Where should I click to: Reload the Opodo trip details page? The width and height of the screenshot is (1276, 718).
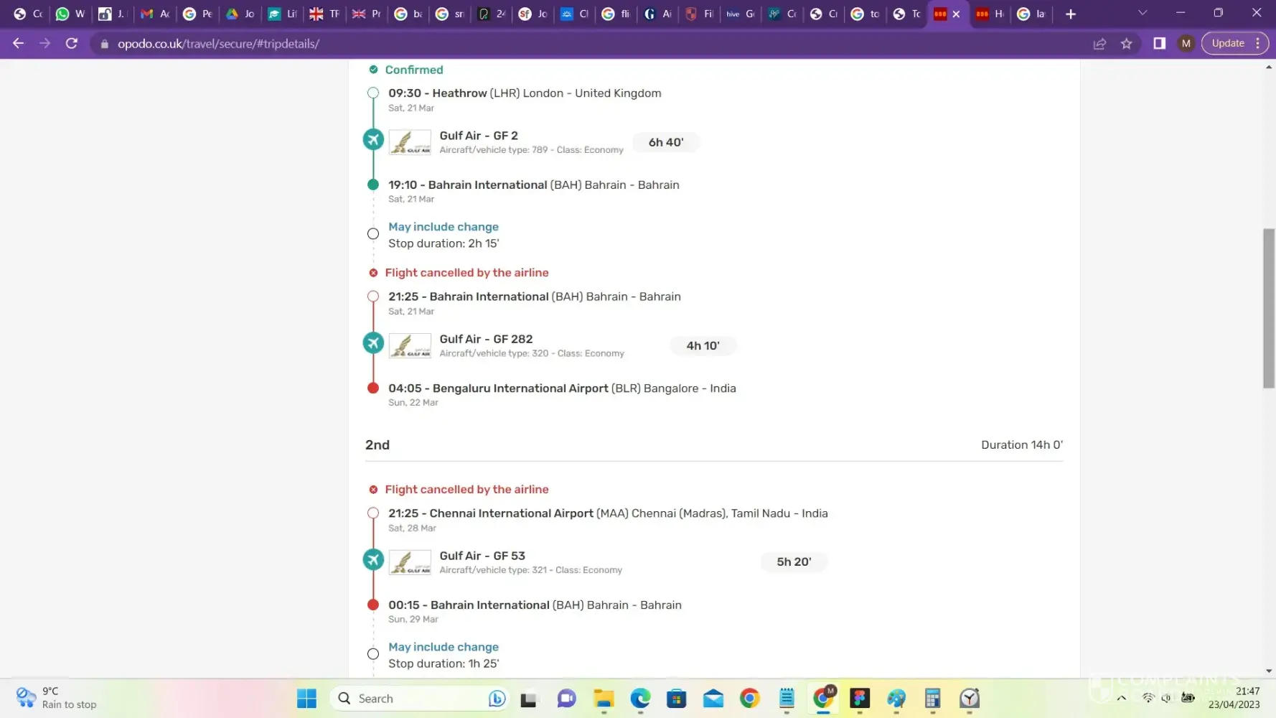tap(71, 44)
